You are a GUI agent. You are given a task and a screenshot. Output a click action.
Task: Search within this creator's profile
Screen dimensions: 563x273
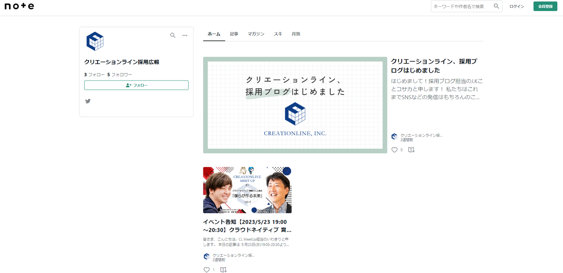173,36
